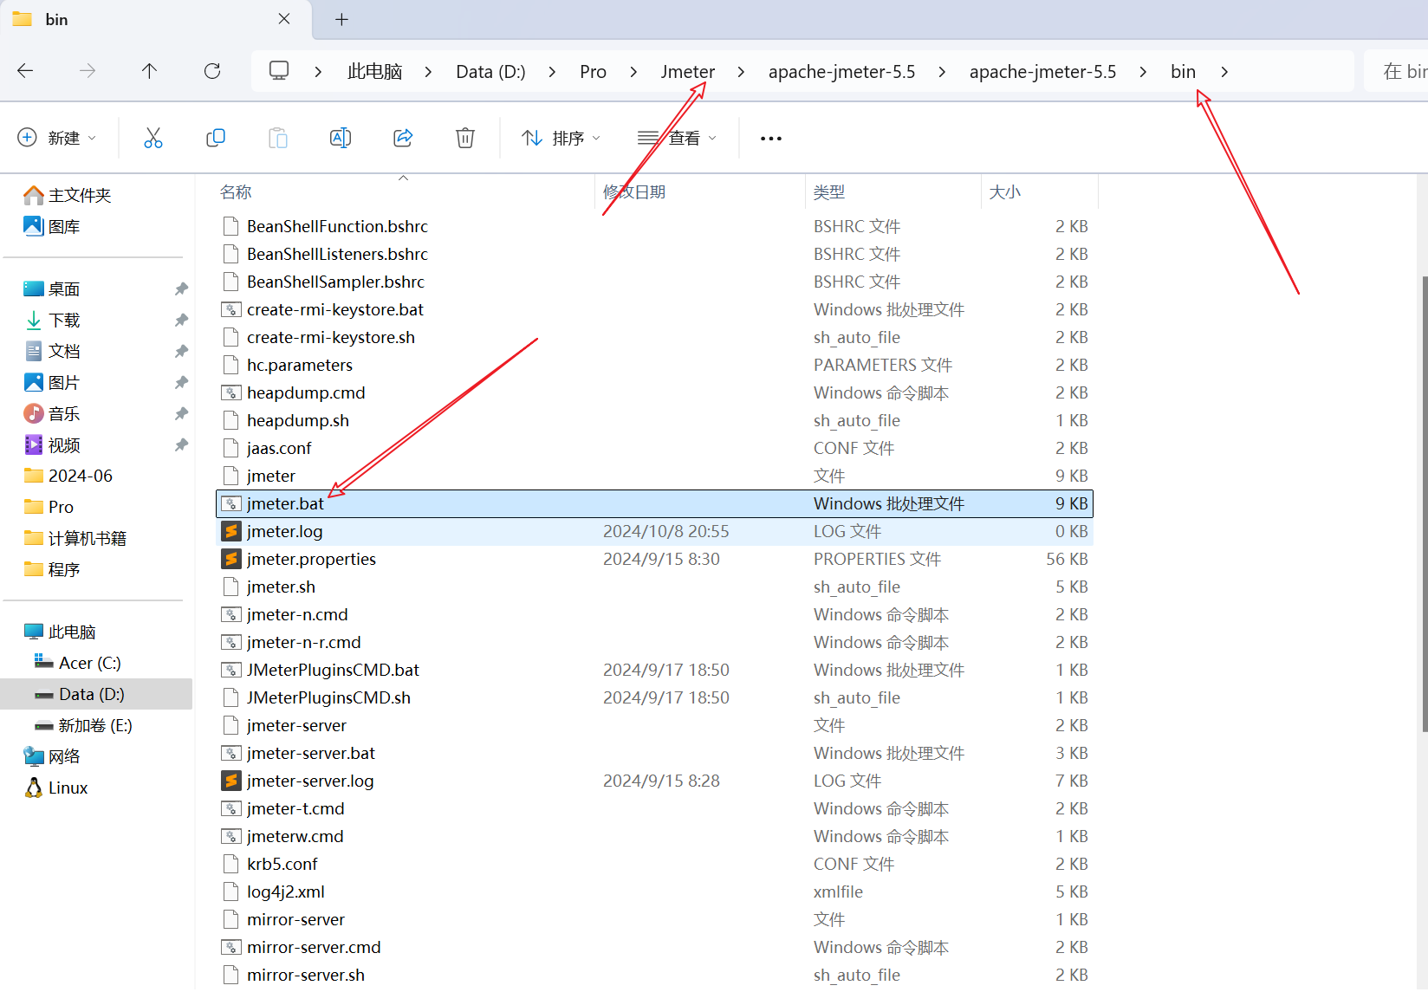Click the Share icon in toolbar
Image resolution: width=1428 pixels, height=992 pixels.
click(403, 138)
